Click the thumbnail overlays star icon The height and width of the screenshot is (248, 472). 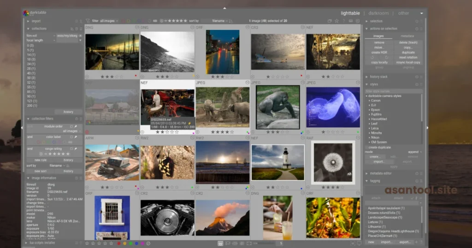tap(336, 21)
